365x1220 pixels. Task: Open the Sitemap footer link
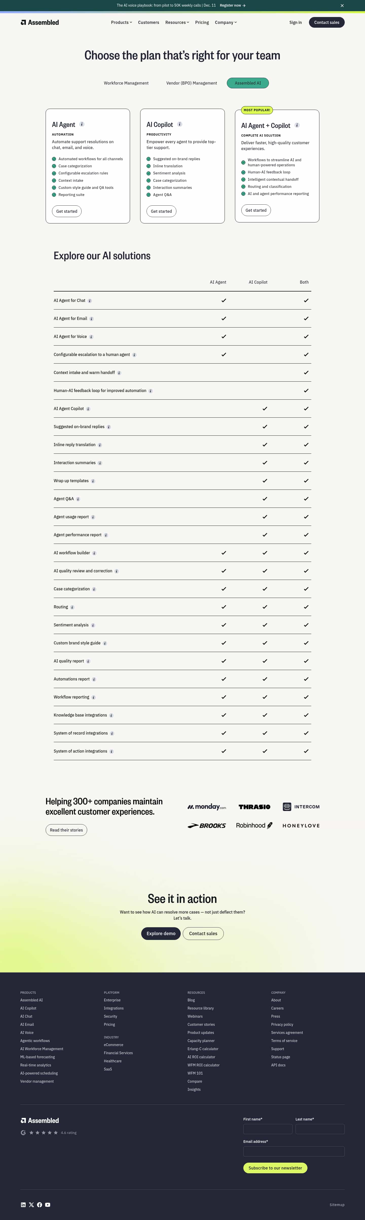point(337,1204)
